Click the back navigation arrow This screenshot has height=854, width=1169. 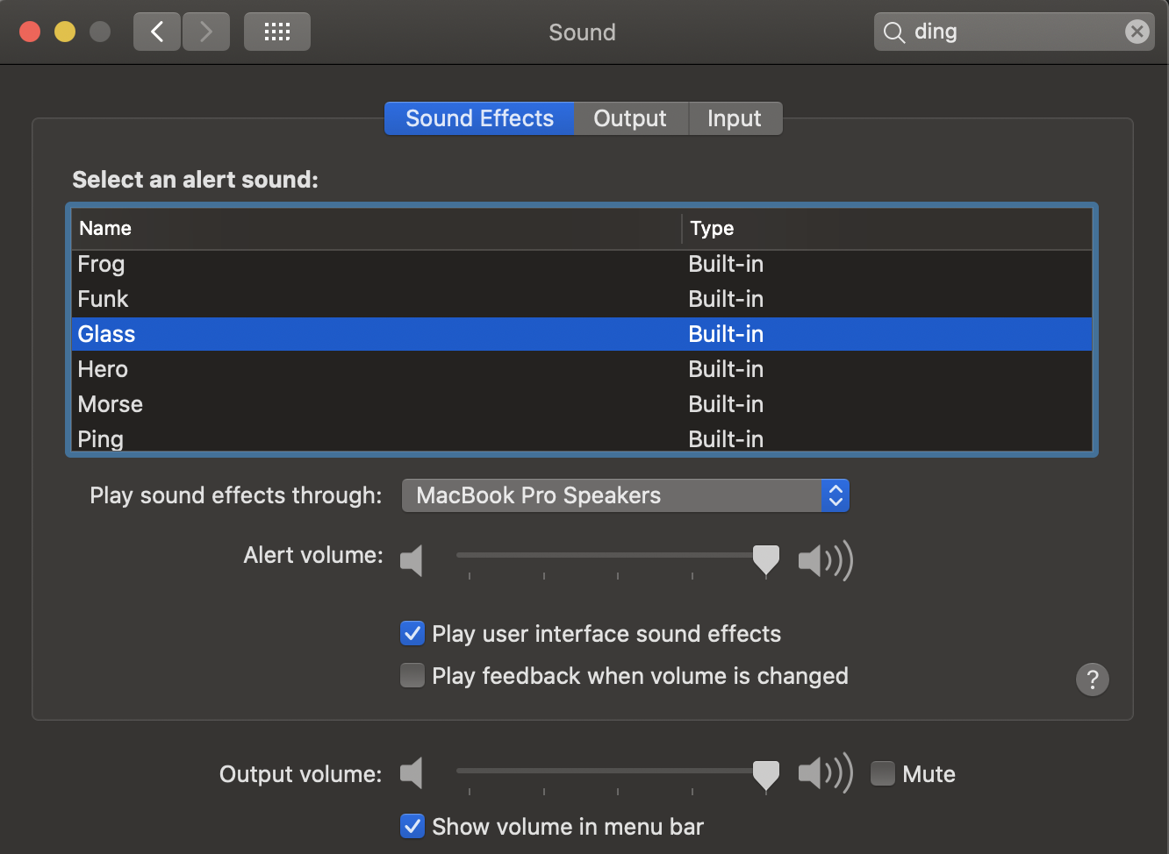tap(157, 32)
